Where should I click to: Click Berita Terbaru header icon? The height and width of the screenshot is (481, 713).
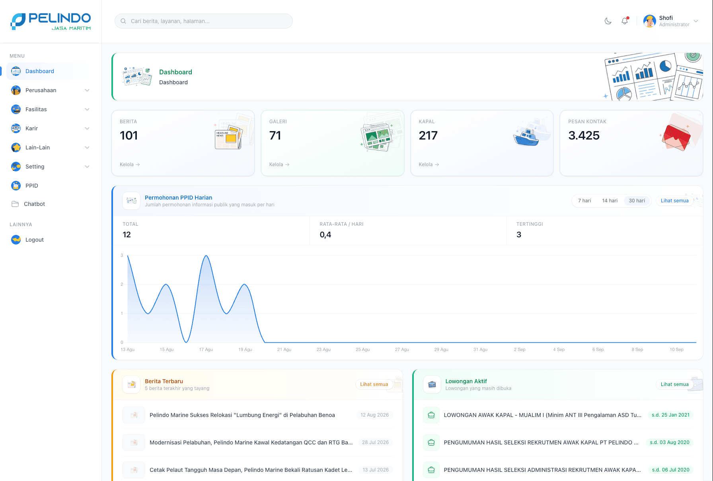[131, 384]
